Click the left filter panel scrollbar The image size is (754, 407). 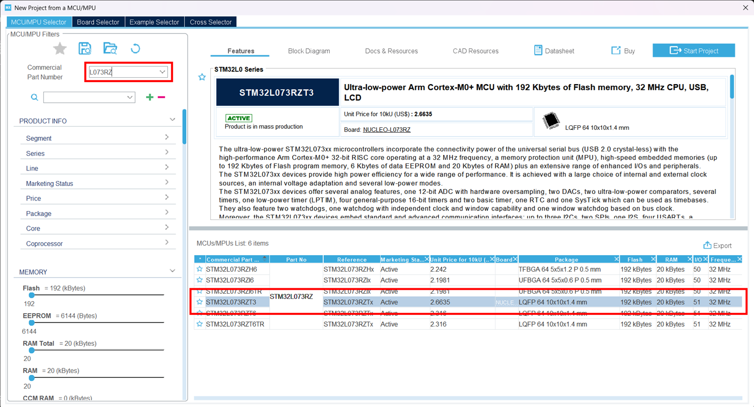tap(184, 126)
